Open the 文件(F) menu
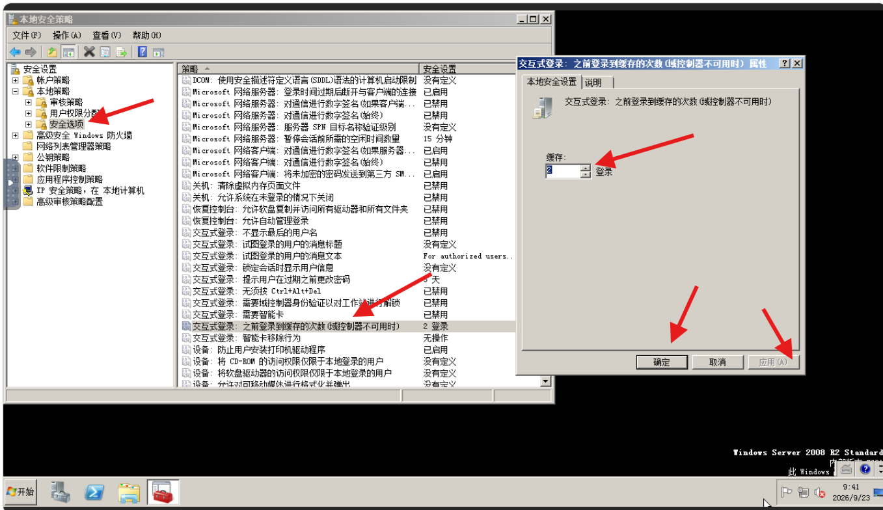The image size is (883, 510). (x=27, y=35)
